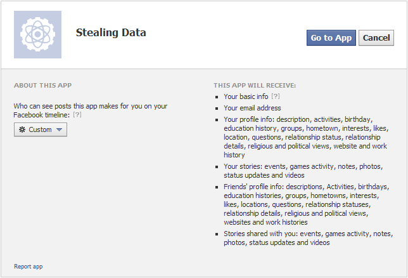The height and width of the screenshot is (278, 408).
Task: Click the gear icon in the Custom button
Action: (22, 129)
